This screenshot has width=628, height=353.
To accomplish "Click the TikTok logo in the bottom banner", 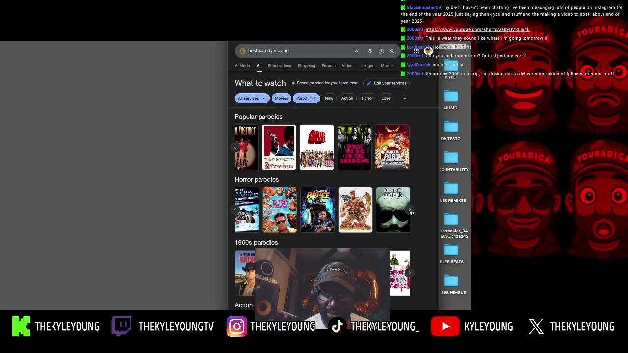I will tap(337, 327).
